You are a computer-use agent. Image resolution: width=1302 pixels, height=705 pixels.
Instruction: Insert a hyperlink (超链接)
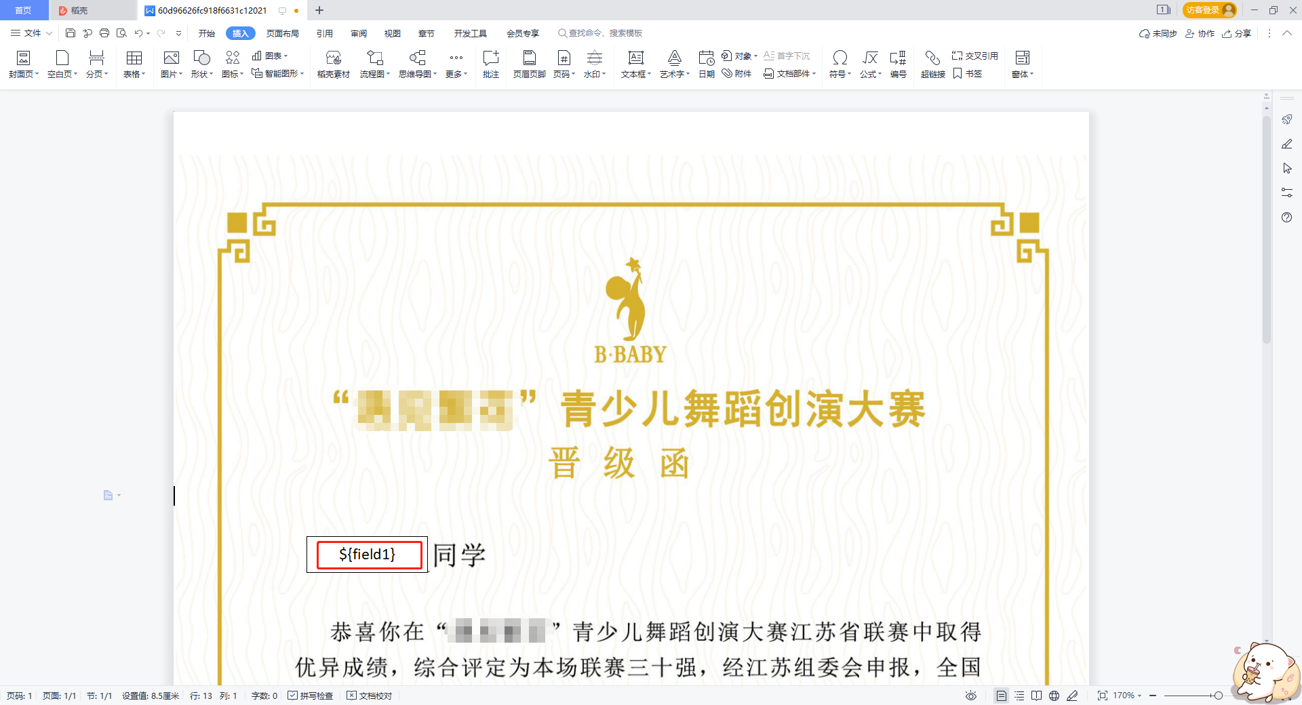pos(933,65)
